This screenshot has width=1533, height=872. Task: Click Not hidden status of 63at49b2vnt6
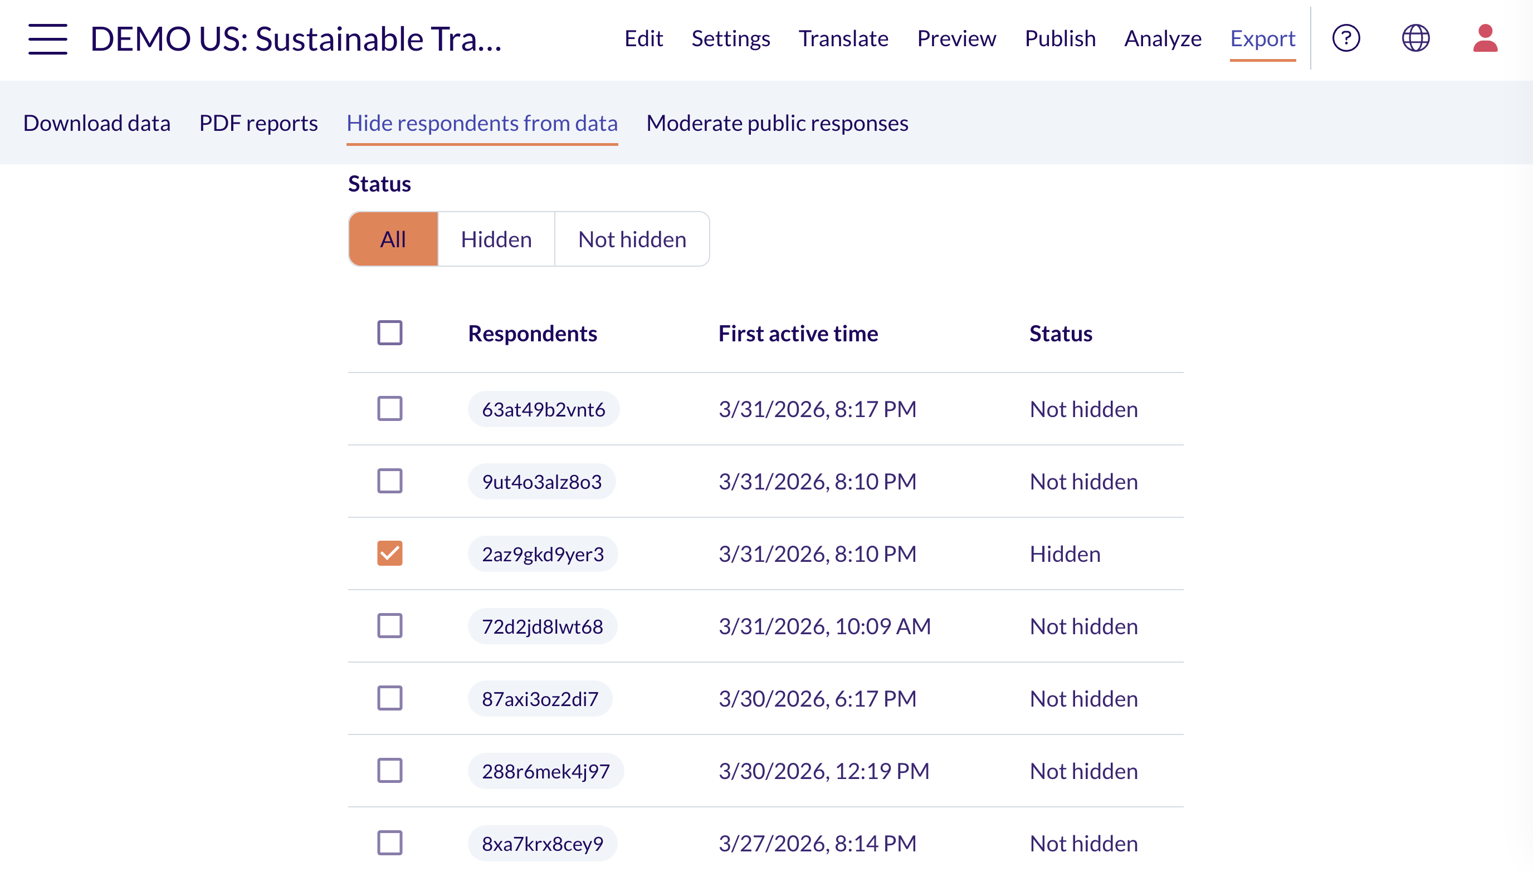(x=1083, y=409)
